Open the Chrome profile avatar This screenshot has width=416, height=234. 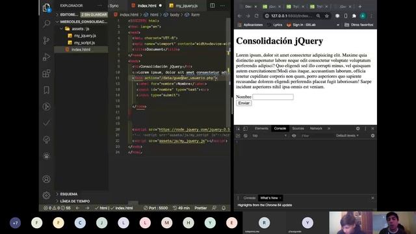363,16
